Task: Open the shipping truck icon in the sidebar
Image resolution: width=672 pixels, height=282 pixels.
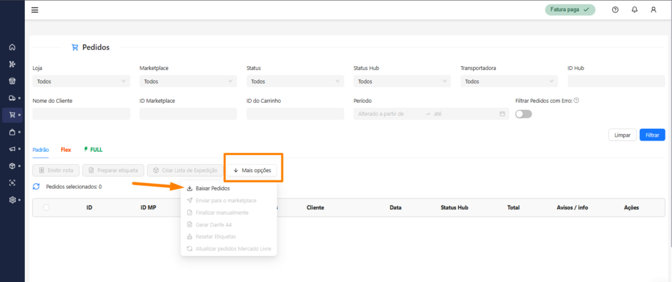Action: coord(12,98)
